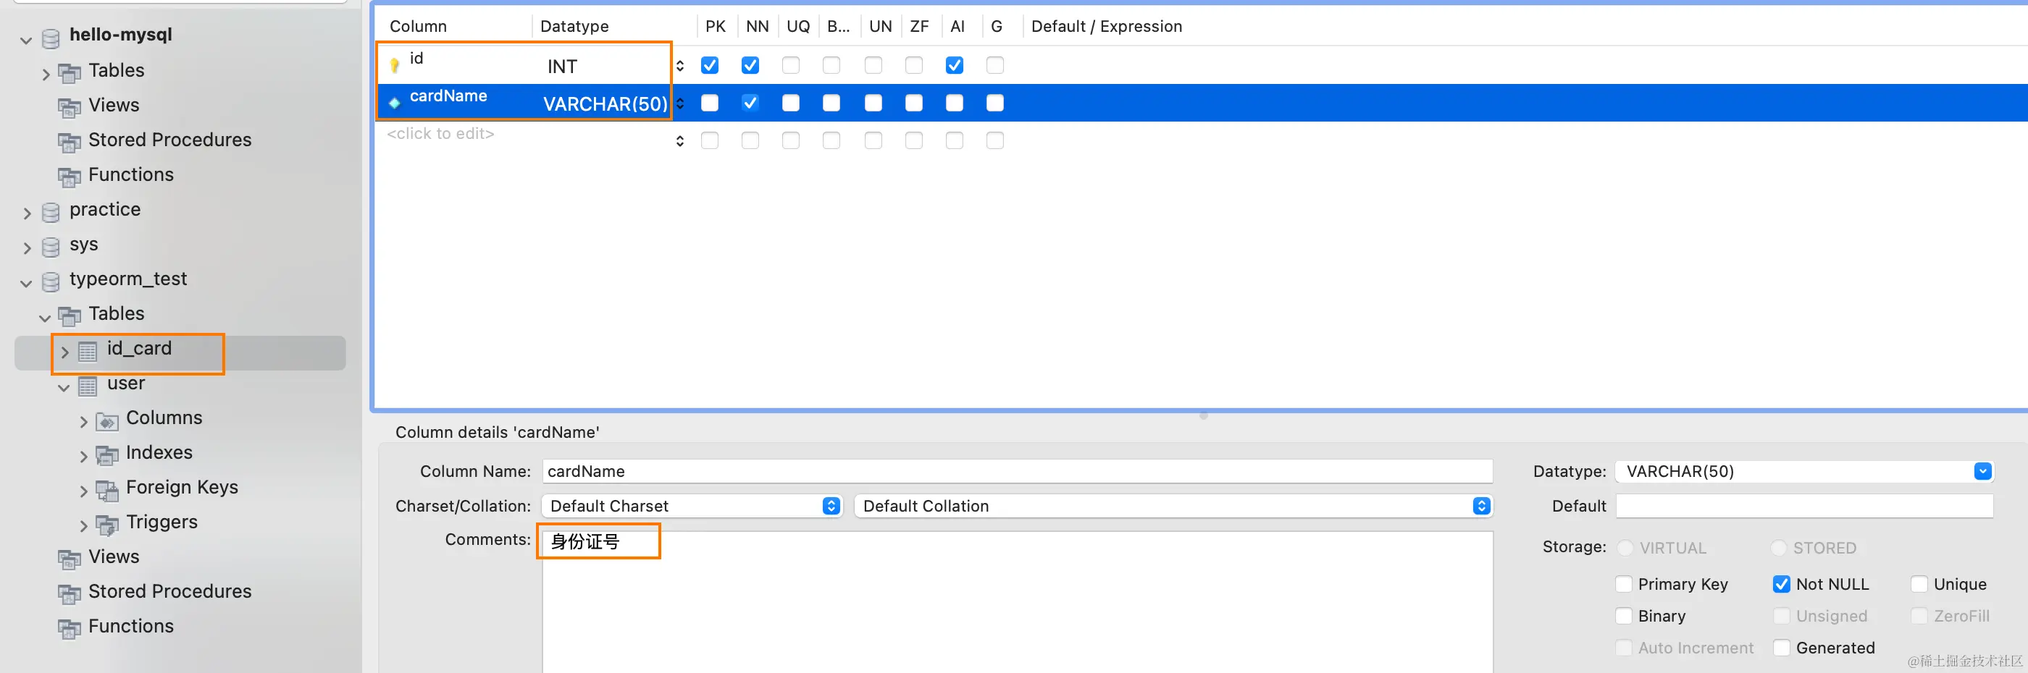Click Views folder icon under typeorm_test
2028x673 pixels.
(70, 559)
